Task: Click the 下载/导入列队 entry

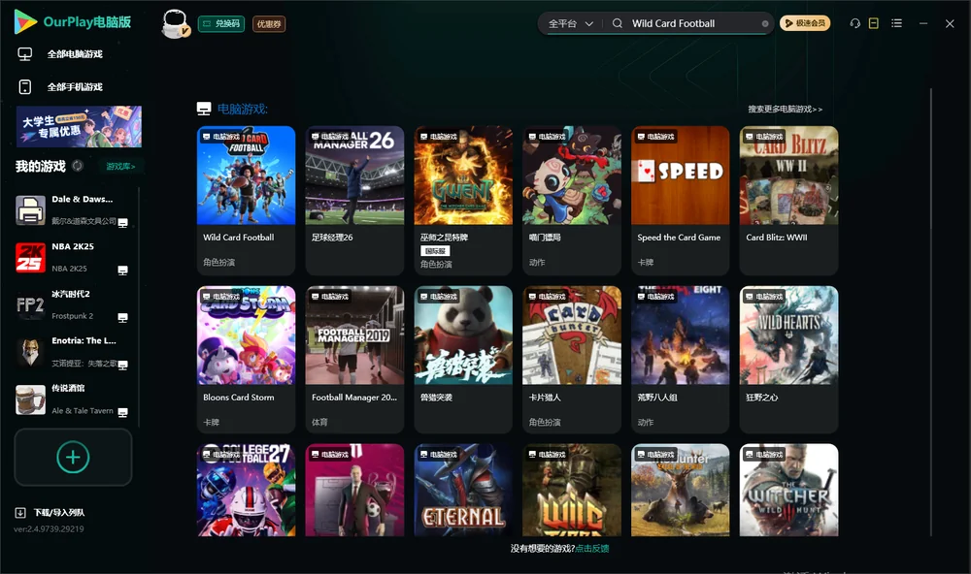Action: (x=59, y=512)
